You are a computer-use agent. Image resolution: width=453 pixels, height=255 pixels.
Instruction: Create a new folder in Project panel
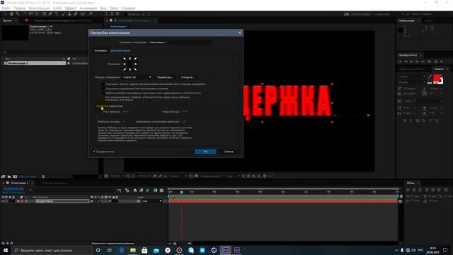pos(9,176)
